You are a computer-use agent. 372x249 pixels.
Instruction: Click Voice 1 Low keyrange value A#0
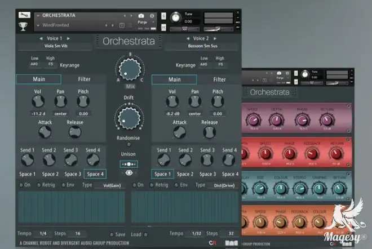[x=34, y=64]
